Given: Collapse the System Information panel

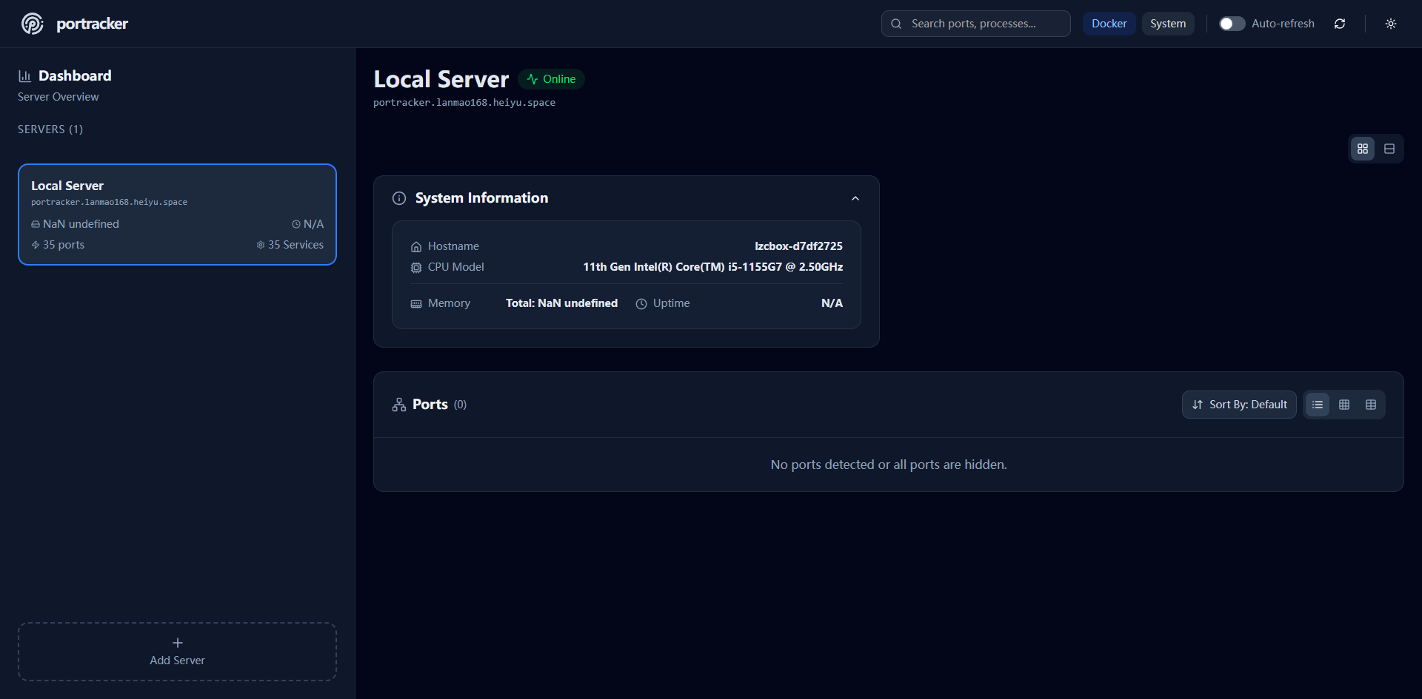Looking at the screenshot, I should point(855,198).
